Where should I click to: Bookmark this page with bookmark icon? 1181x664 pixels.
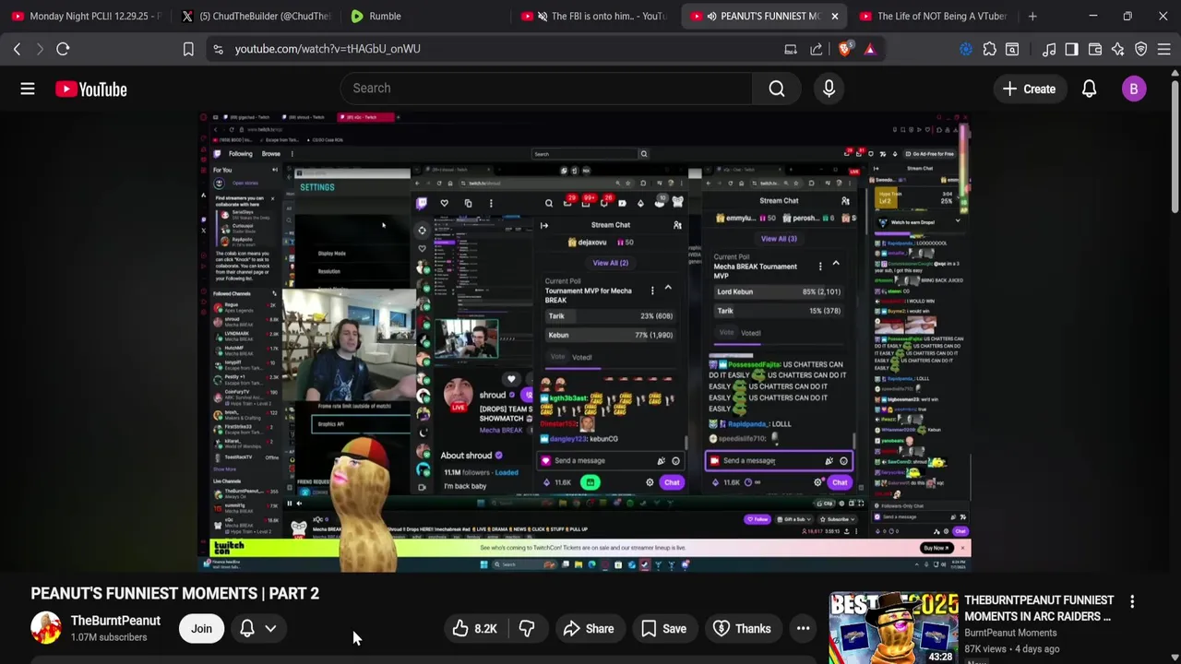coord(188,49)
